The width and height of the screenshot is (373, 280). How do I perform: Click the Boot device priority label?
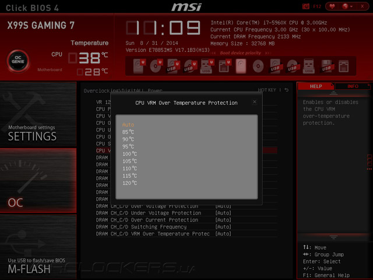pos(240,53)
